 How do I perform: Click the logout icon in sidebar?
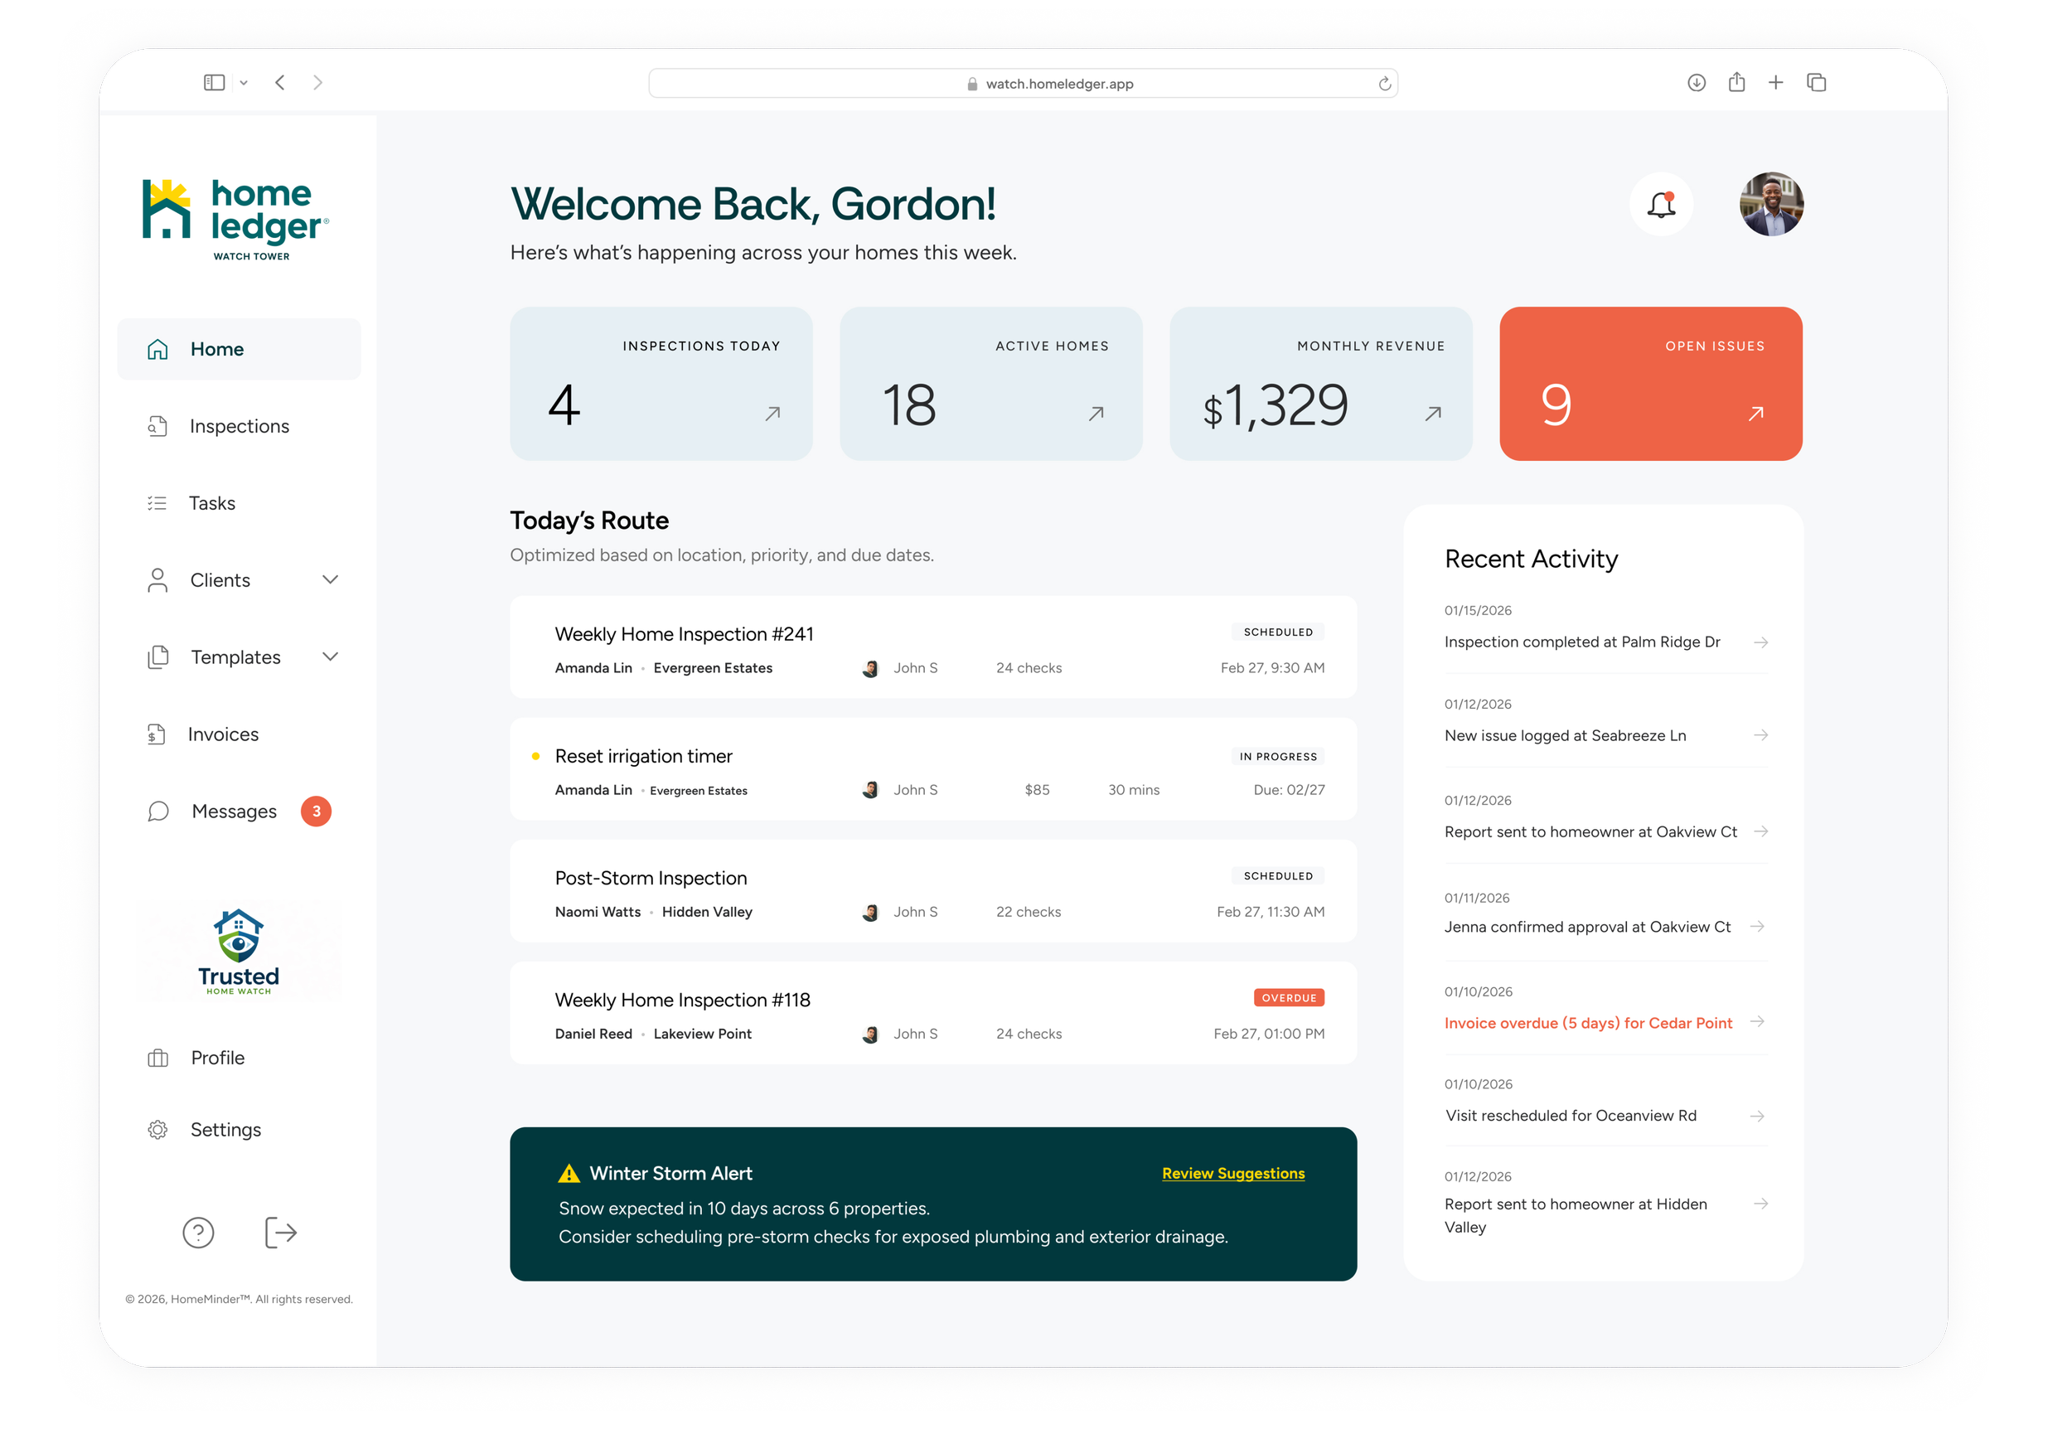tap(280, 1232)
